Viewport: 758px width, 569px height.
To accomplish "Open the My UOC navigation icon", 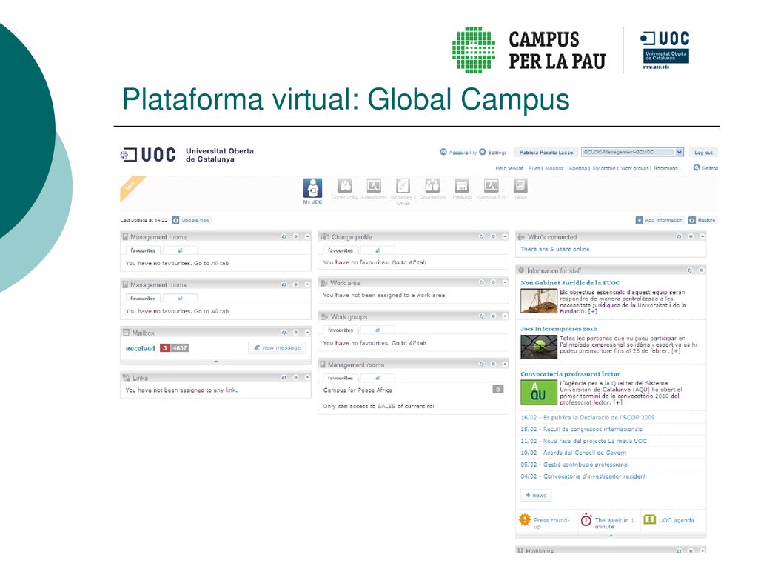I will click(x=313, y=188).
